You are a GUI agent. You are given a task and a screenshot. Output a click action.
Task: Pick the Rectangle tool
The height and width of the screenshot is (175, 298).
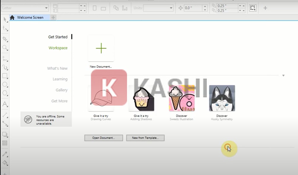tap(5, 76)
